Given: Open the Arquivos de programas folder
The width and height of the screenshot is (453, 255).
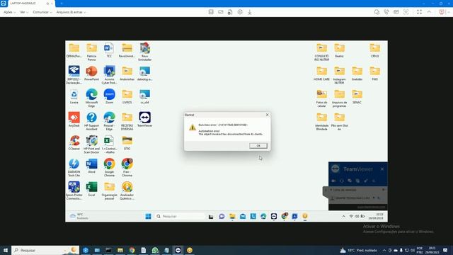Looking at the screenshot, I should [x=339, y=98].
